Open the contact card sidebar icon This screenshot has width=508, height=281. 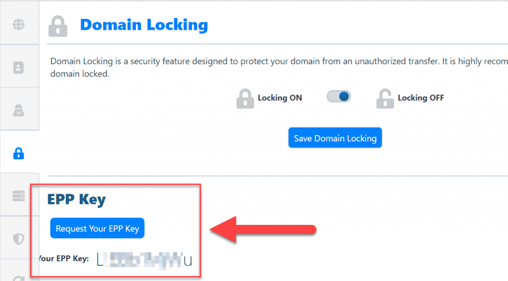(19, 67)
